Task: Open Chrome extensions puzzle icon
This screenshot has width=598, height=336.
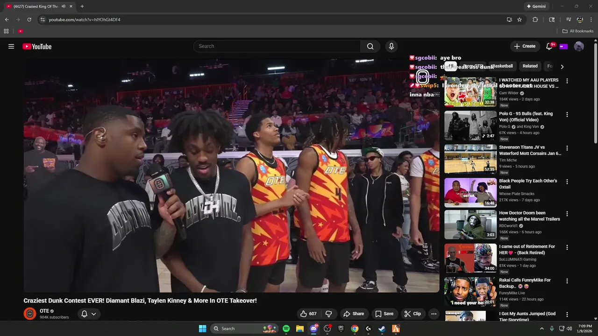Action: coord(535,20)
